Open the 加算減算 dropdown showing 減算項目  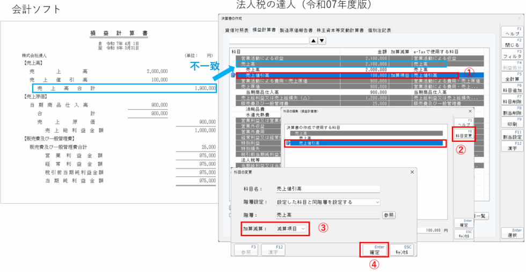pos(291,228)
